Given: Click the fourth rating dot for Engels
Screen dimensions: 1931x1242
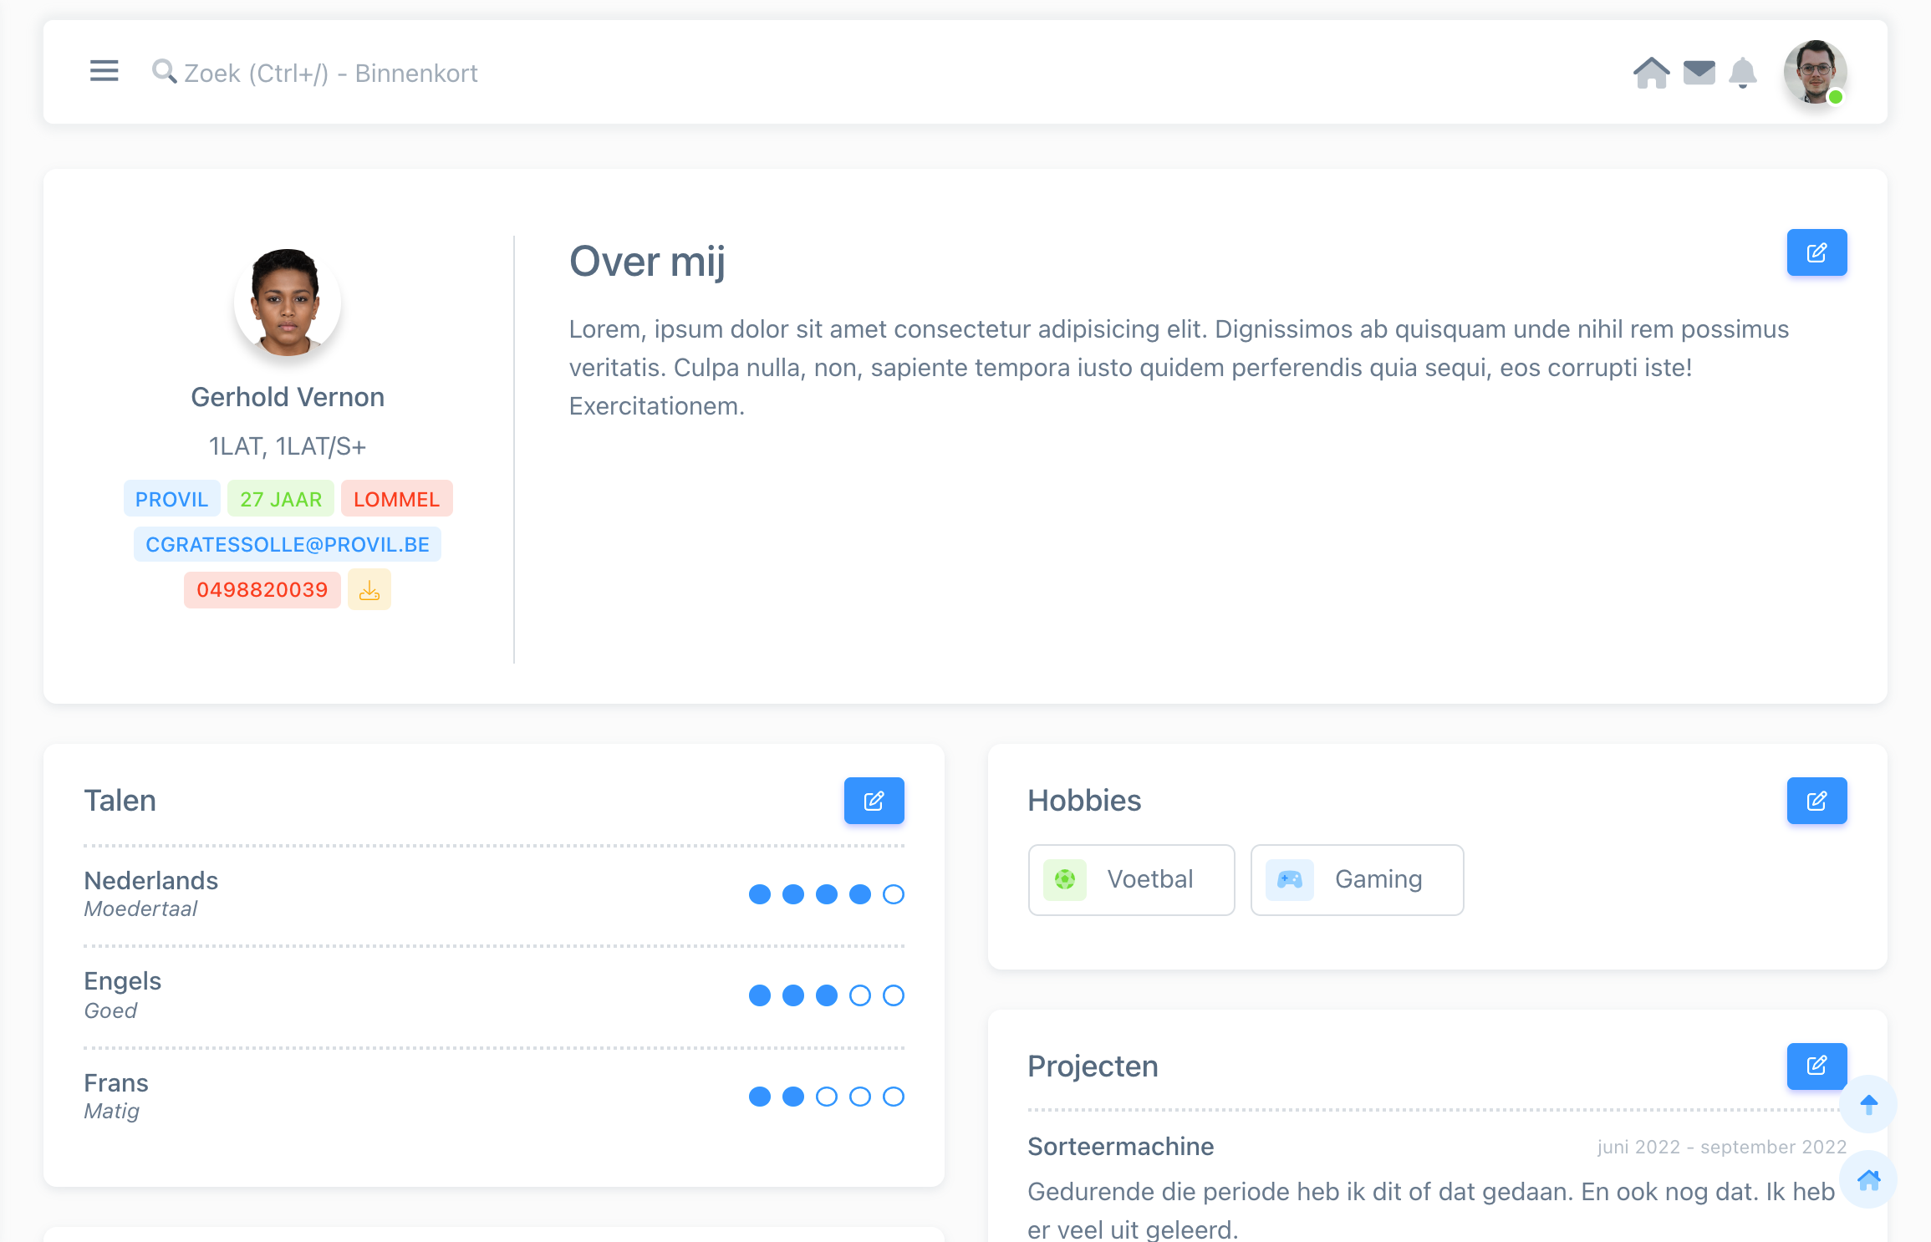Looking at the screenshot, I should click(x=860, y=995).
